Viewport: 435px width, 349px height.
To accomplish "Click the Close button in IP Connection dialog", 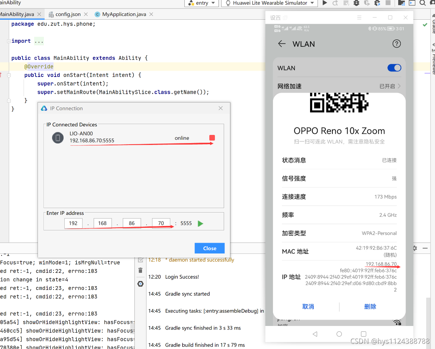I will pos(209,248).
